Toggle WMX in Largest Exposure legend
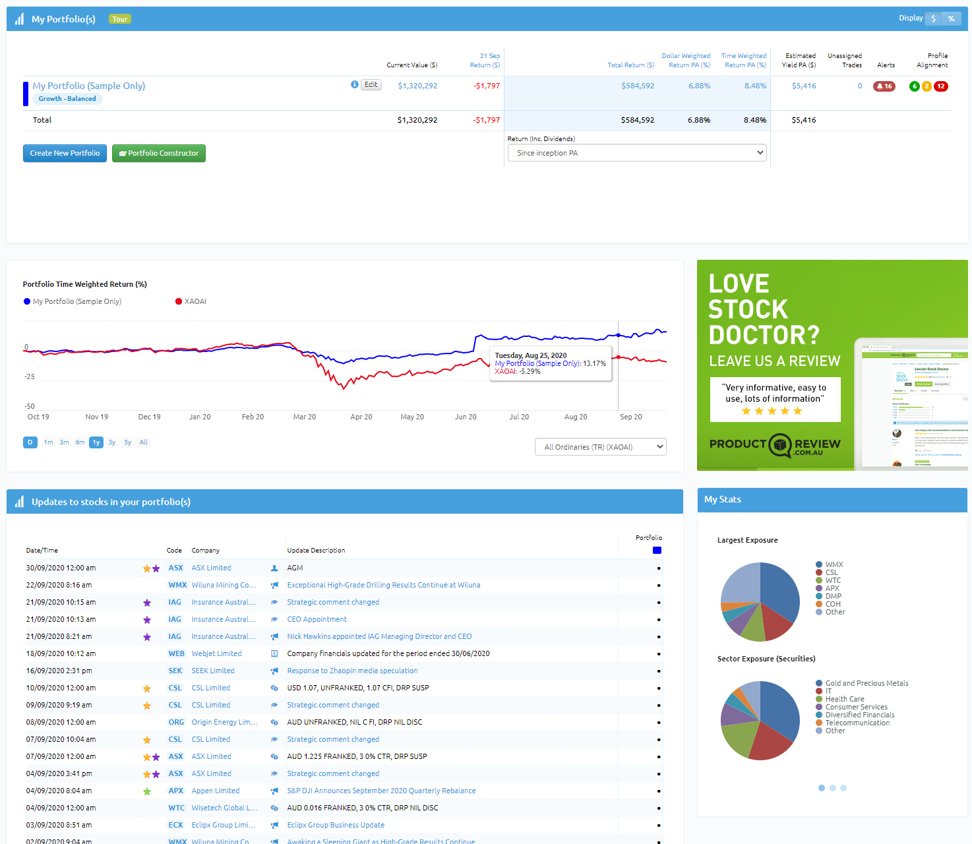 [830, 564]
